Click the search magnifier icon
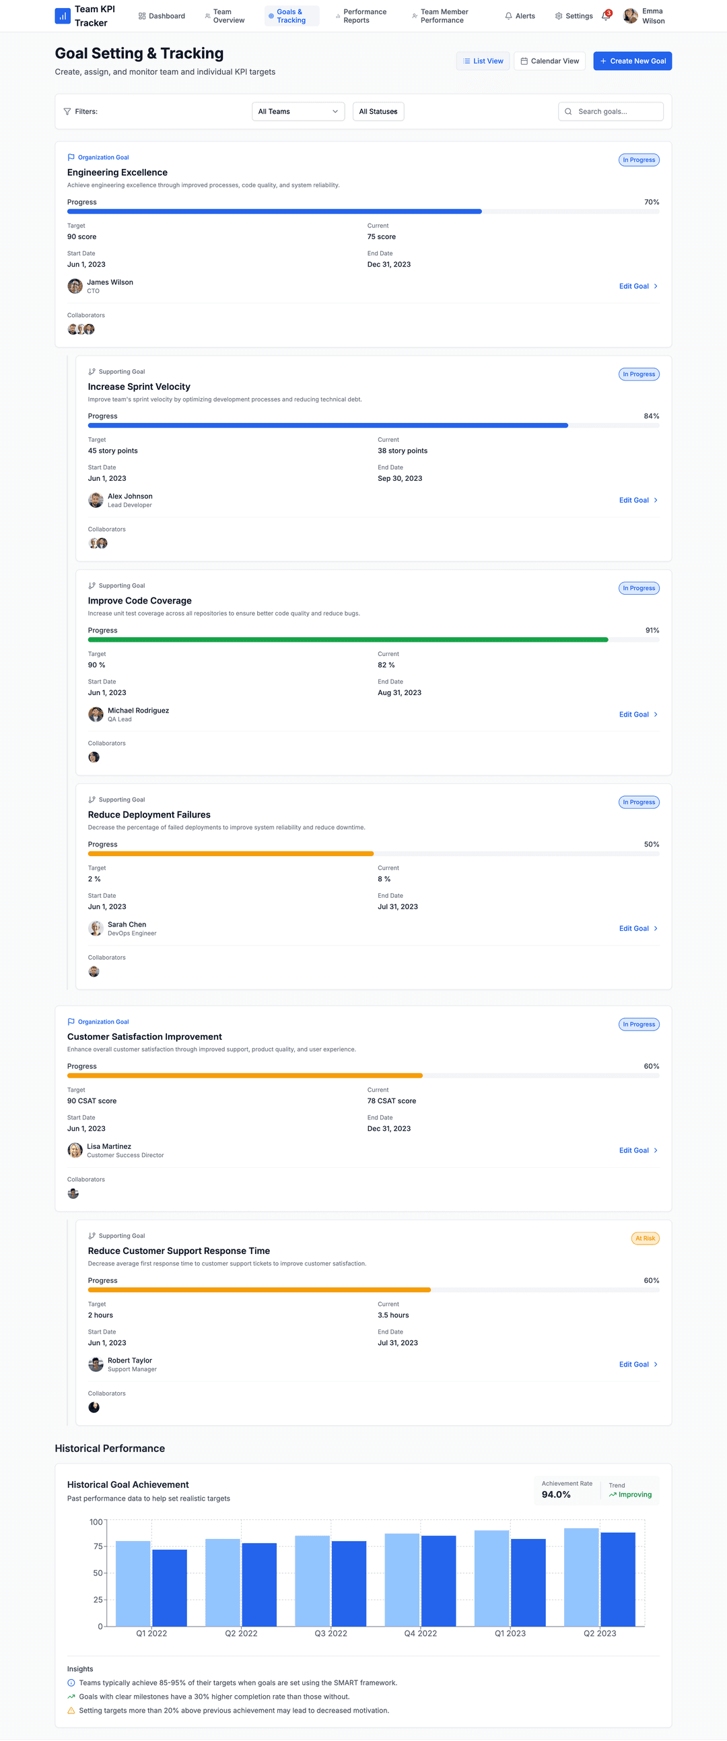727x1741 pixels. [568, 112]
